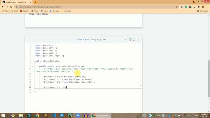This screenshot has width=210, height=118.
Task: Open the Apps bookmark
Action: click(5, 11)
